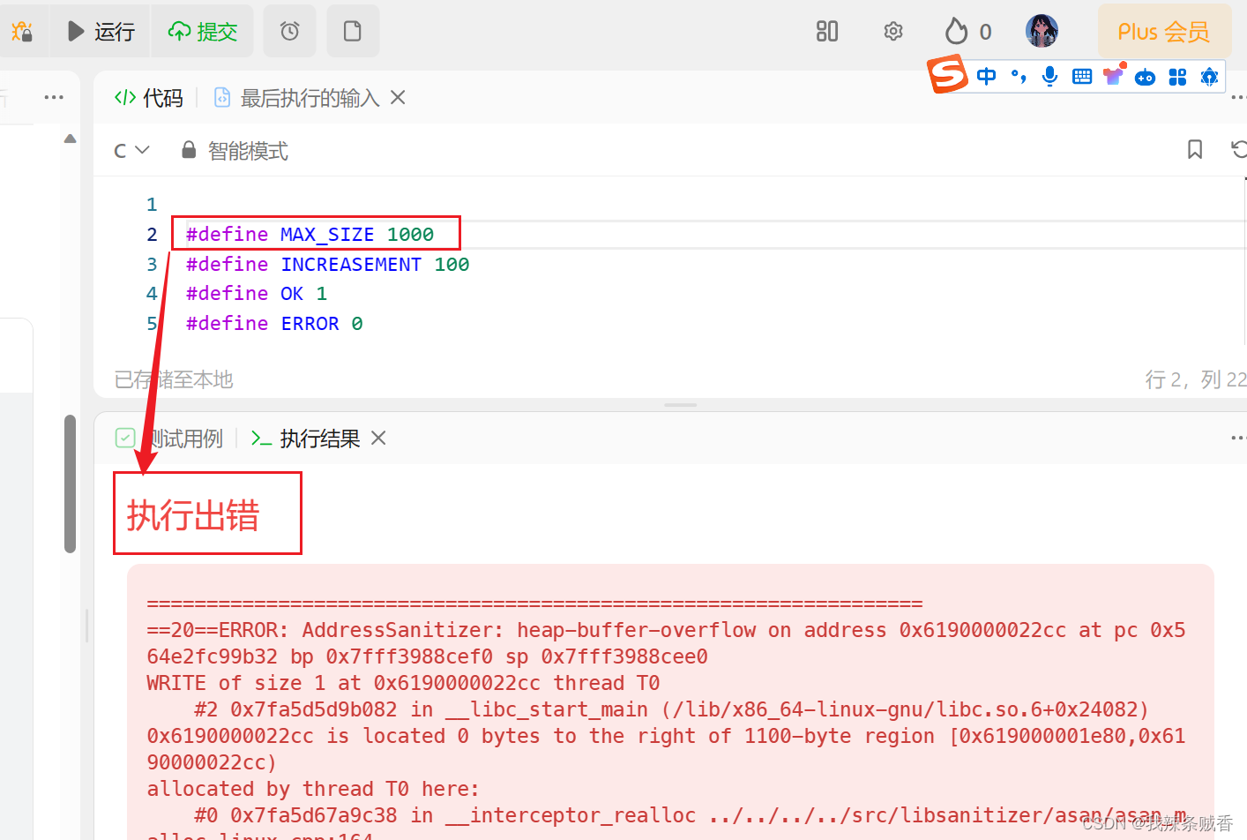Click the flame streak counter showing 0
This screenshot has height=840, width=1247.
point(966,30)
